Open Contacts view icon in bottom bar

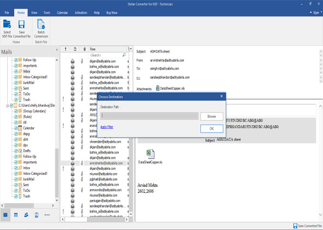(26, 215)
